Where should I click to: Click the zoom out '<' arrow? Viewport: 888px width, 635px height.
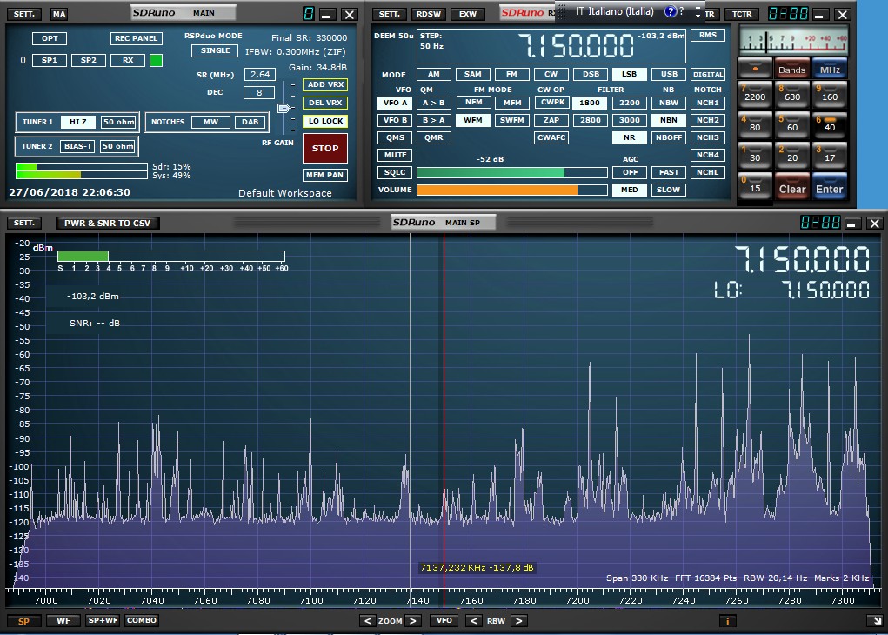pyautogui.click(x=367, y=621)
